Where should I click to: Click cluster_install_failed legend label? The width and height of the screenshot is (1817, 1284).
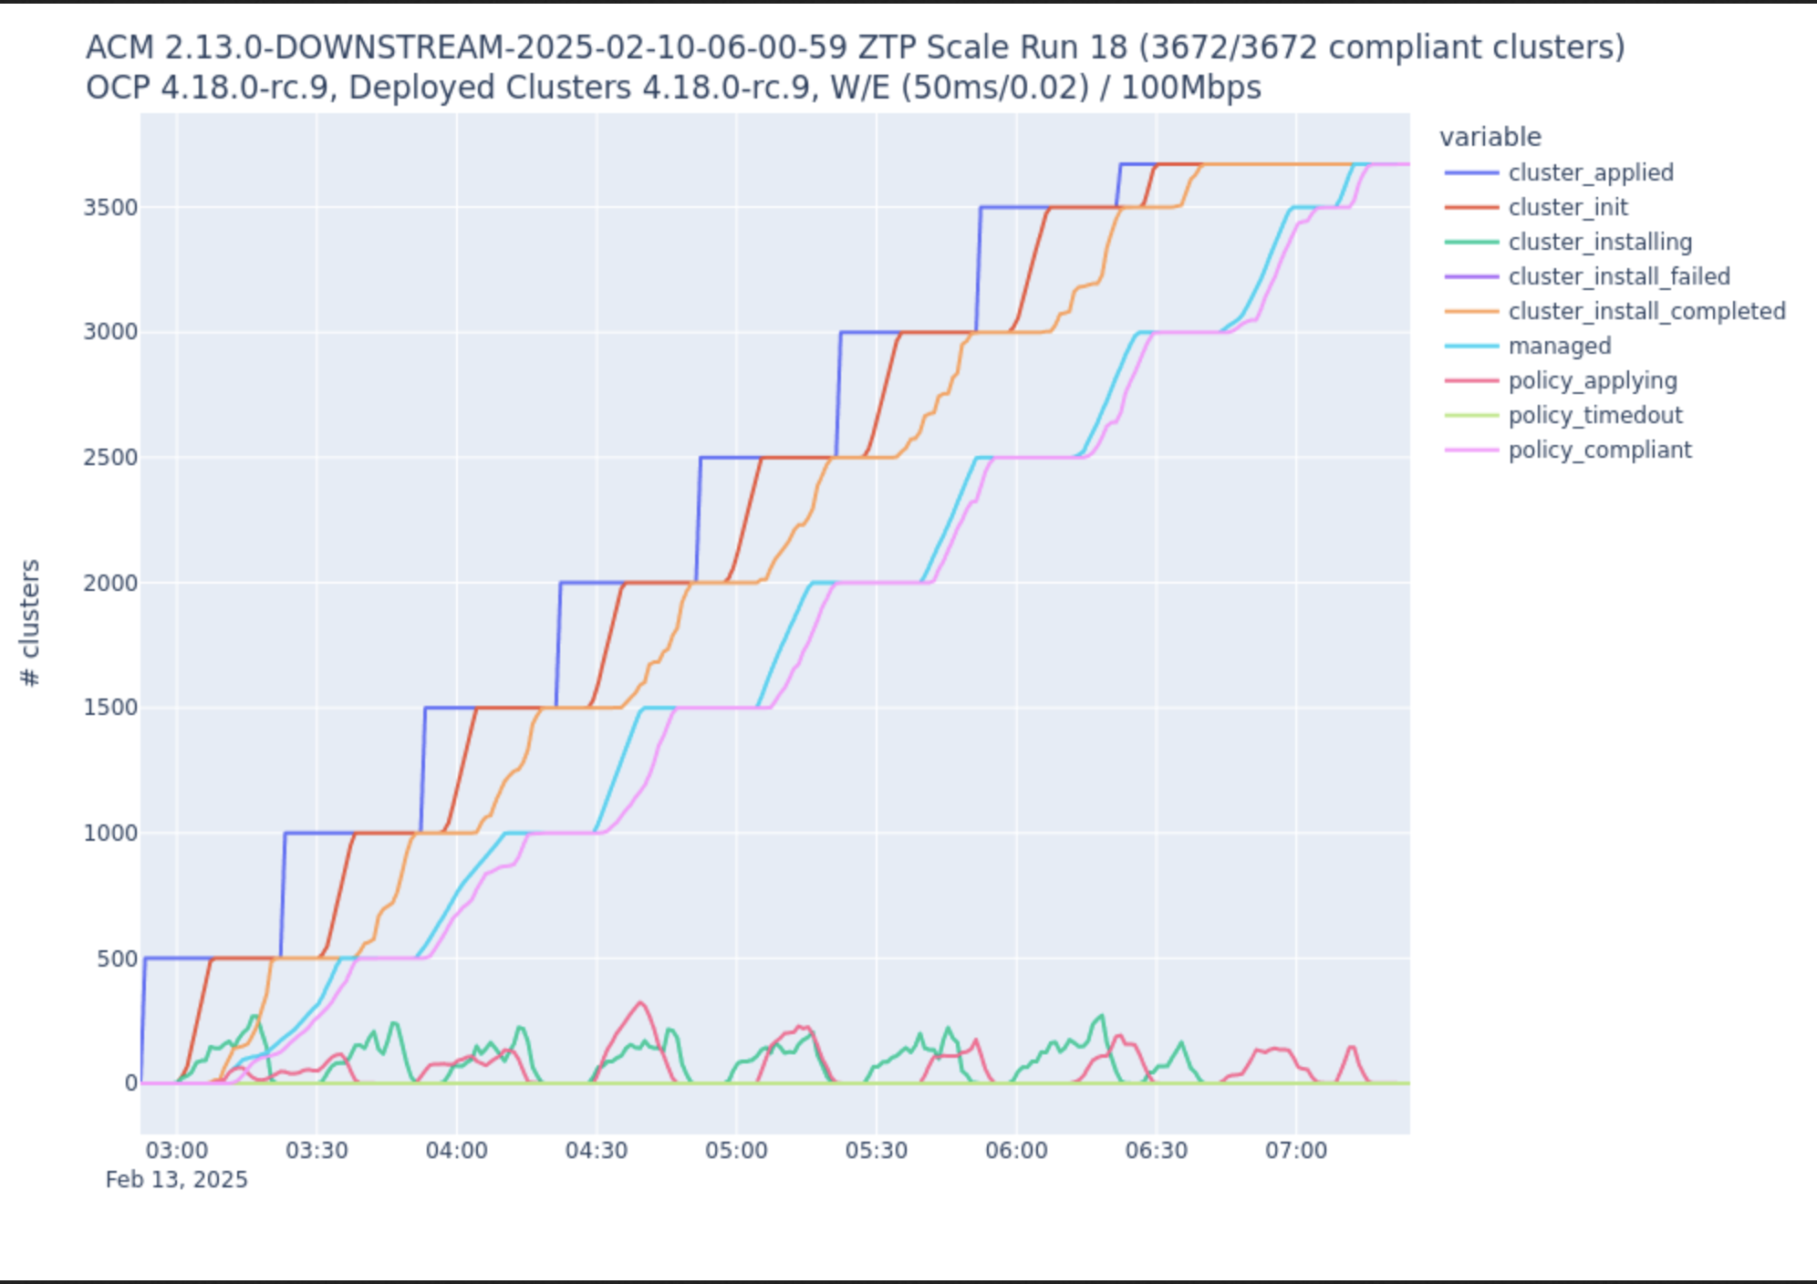click(x=1618, y=276)
